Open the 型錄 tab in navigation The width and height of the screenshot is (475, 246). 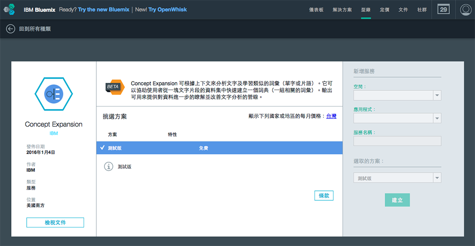pyautogui.click(x=366, y=10)
